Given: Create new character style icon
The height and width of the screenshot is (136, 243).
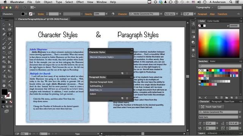Looking at the screenshot, I should click(122, 73).
